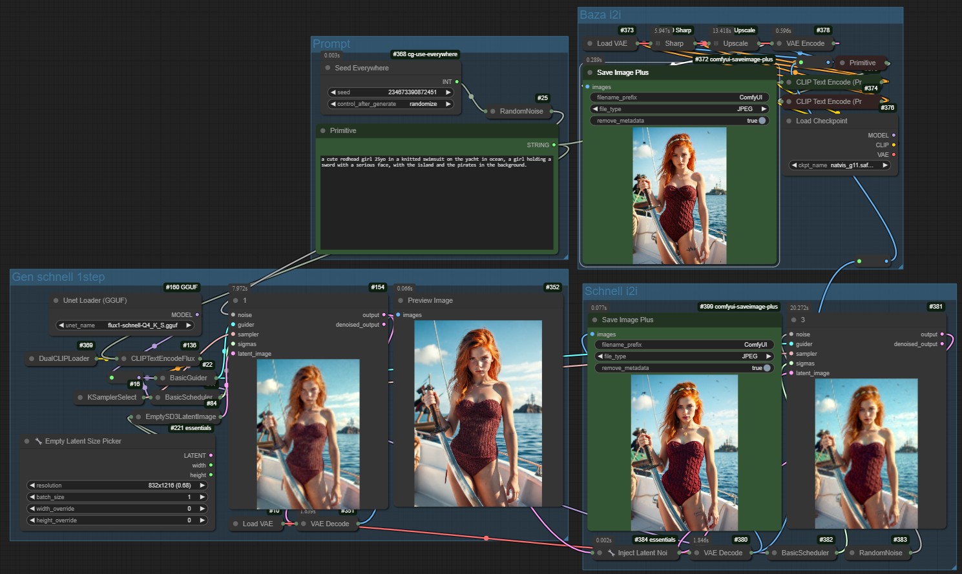Click the saved image thumbnail in Baza i2i
The image size is (962, 574).
click(x=680, y=196)
